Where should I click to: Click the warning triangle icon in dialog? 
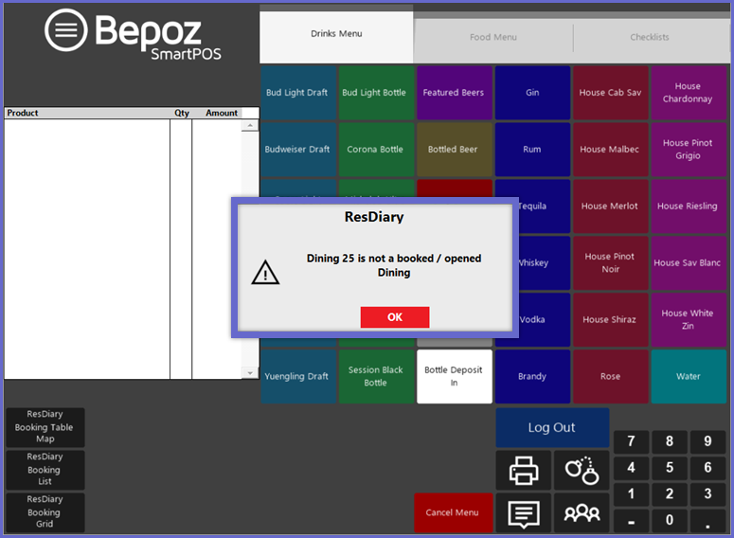(265, 273)
